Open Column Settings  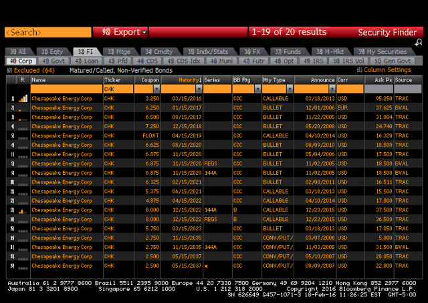click(x=384, y=70)
